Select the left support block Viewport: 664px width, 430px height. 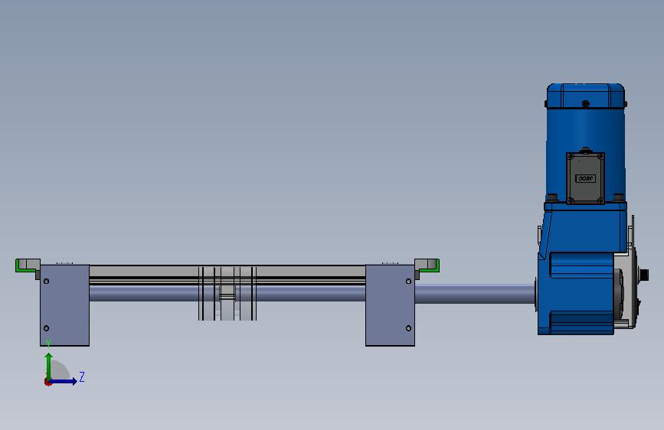(x=65, y=305)
